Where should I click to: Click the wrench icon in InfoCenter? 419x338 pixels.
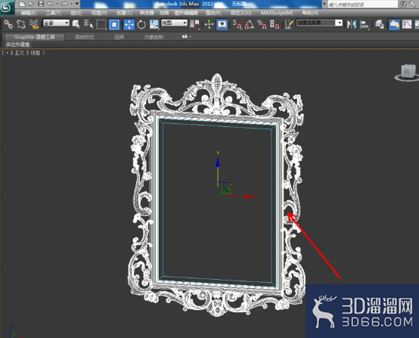pyautogui.click(x=412, y=4)
